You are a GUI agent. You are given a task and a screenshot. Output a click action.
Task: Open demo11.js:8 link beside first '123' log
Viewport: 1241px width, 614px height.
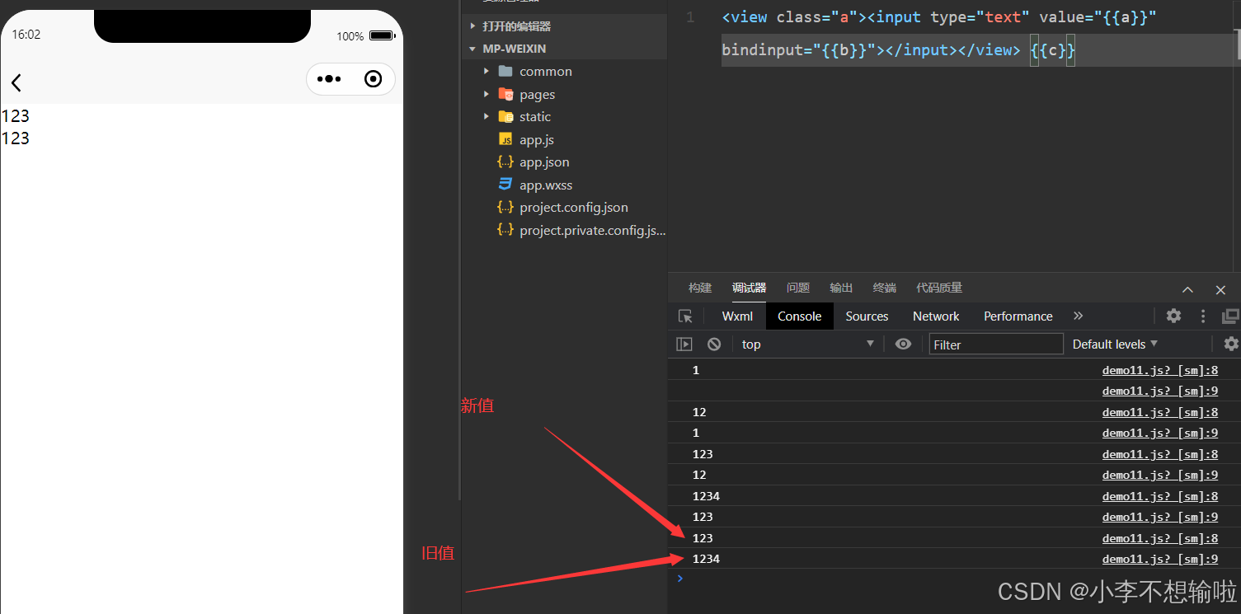click(1159, 454)
